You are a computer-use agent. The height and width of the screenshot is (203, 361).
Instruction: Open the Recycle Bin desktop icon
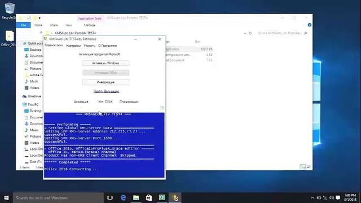coord(9,11)
